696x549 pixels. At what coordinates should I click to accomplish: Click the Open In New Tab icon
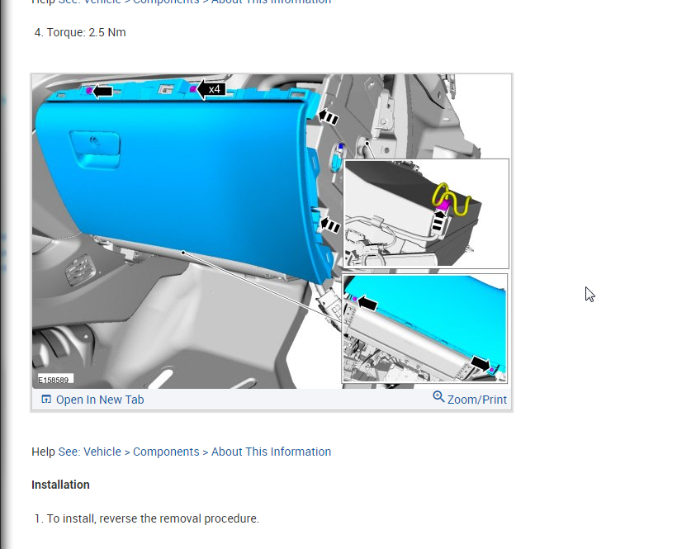(x=46, y=399)
